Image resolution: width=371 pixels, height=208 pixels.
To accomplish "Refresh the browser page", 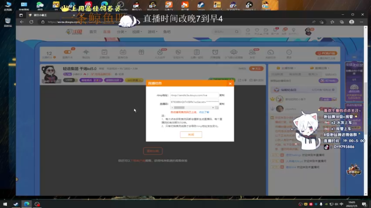I will [x=31, y=22].
